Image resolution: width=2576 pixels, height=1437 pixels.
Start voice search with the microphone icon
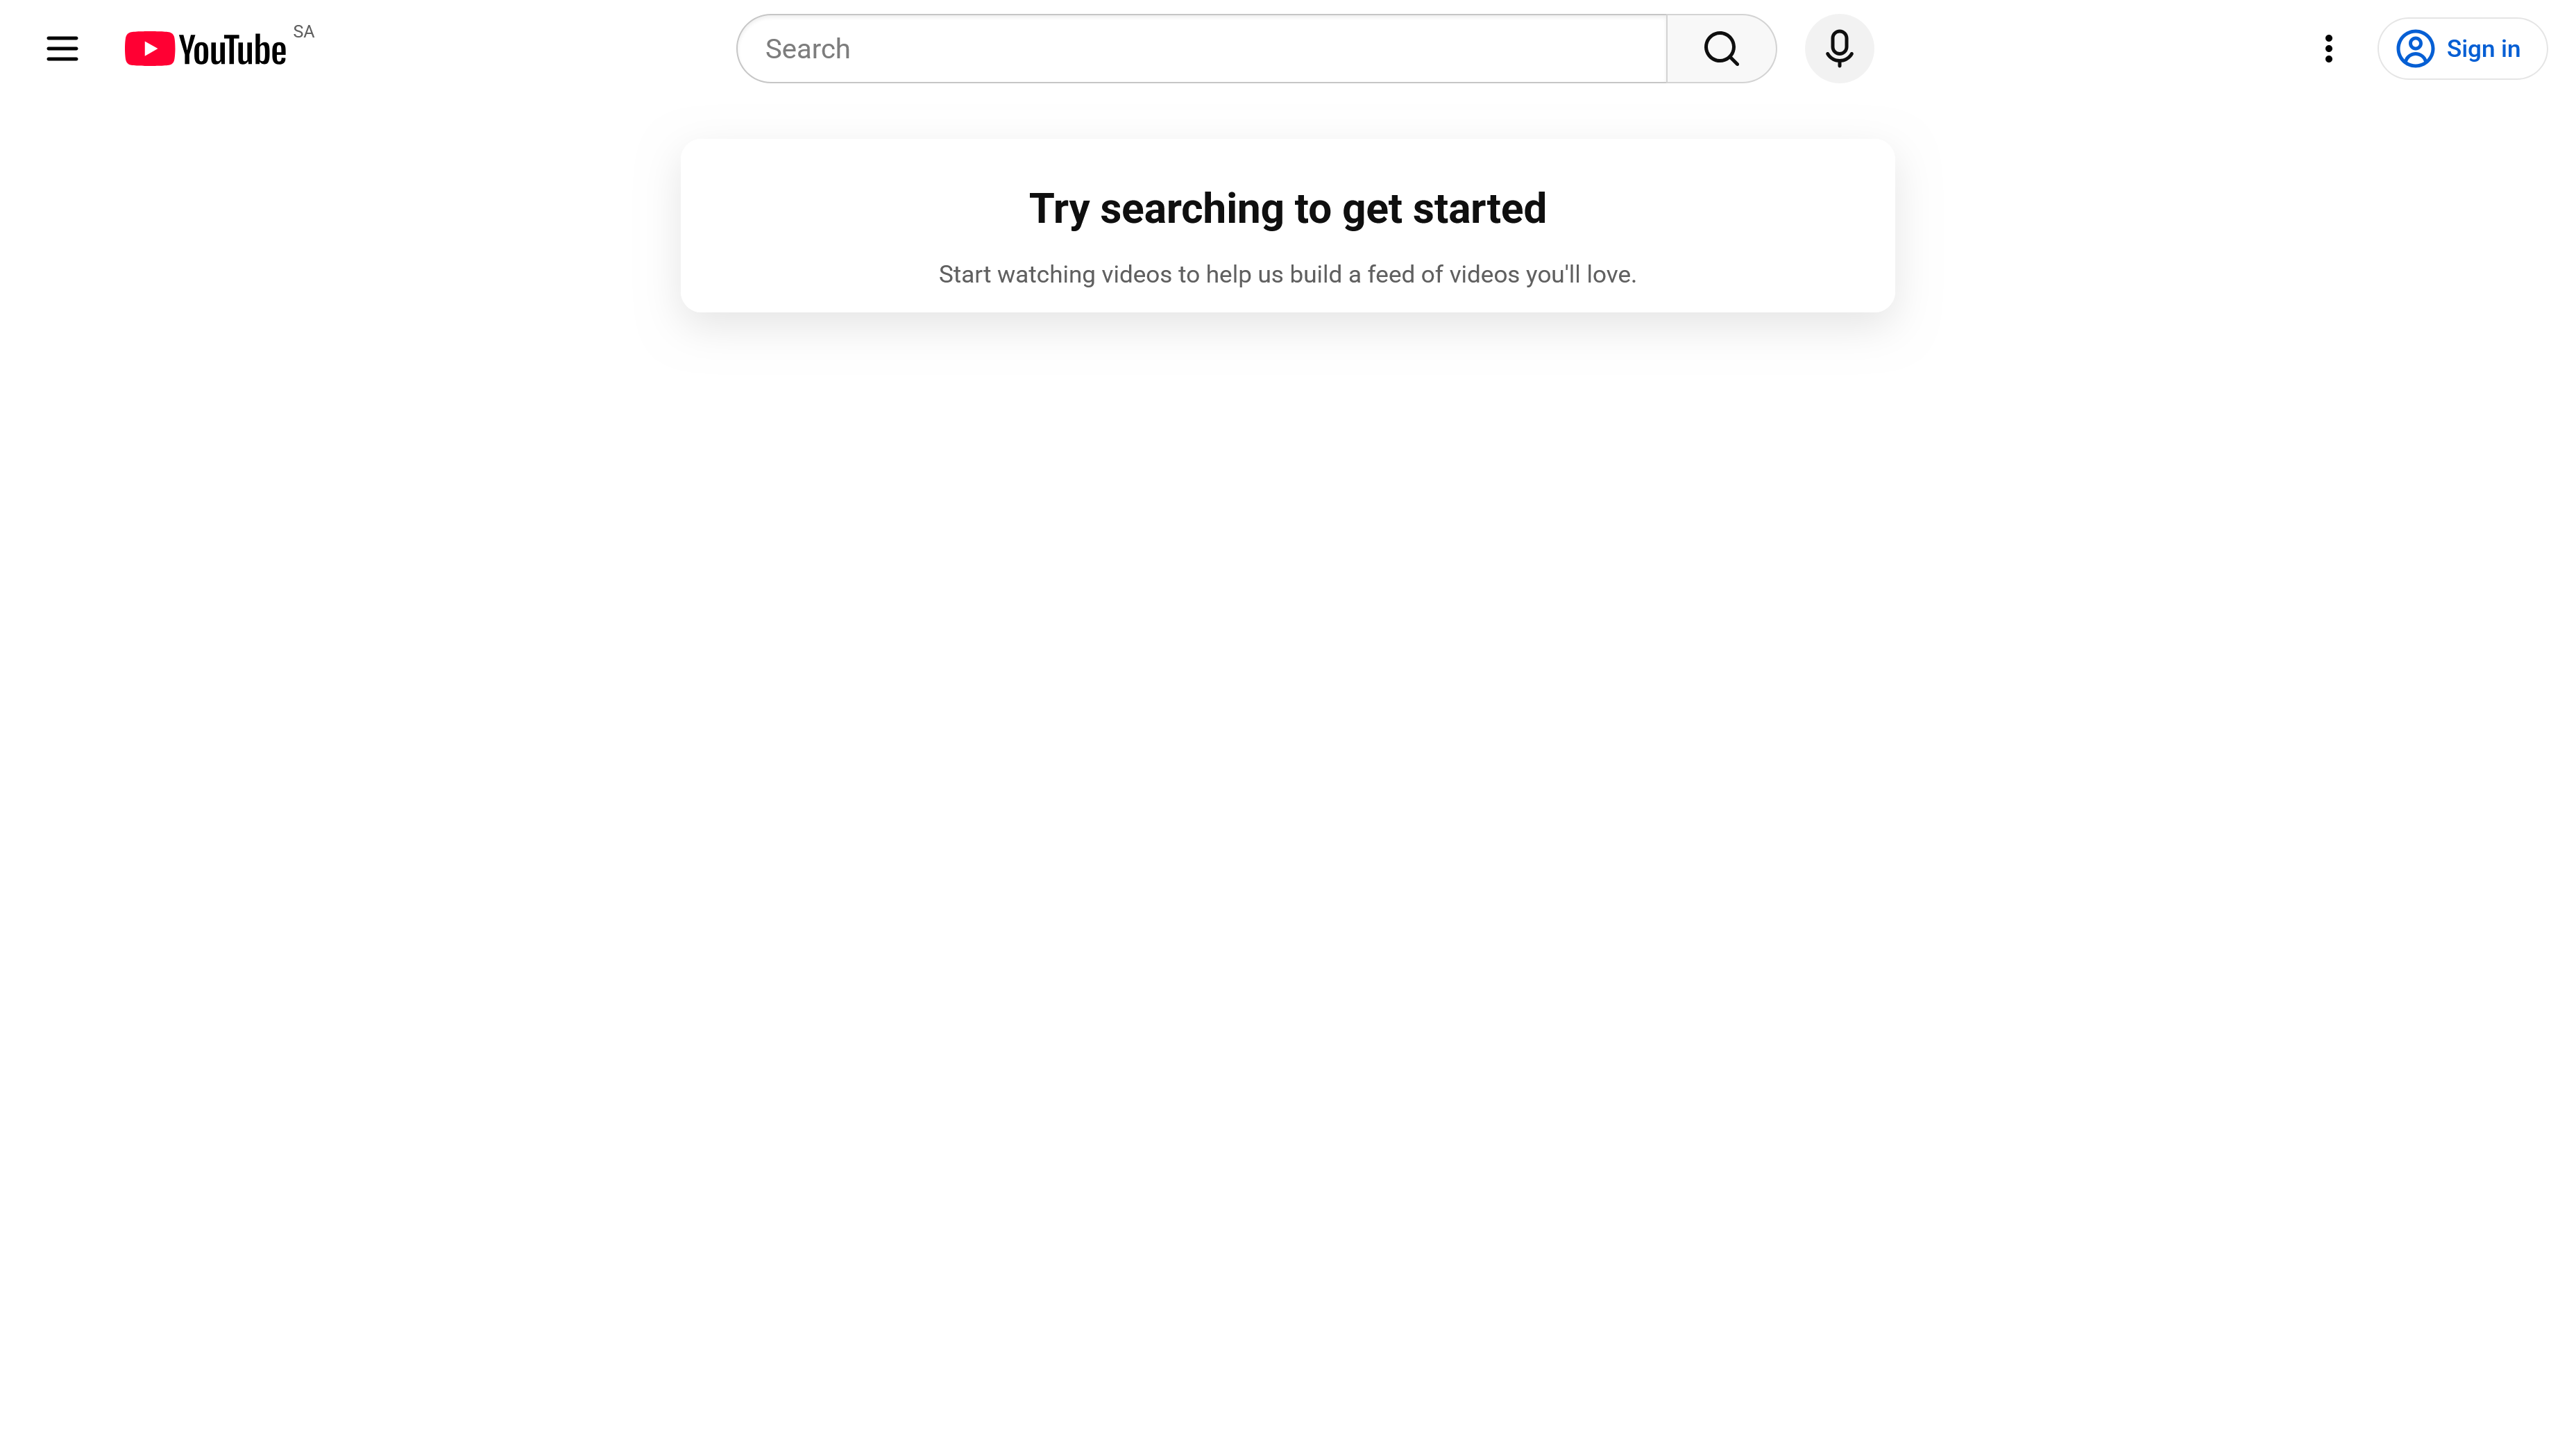tap(1839, 48)
